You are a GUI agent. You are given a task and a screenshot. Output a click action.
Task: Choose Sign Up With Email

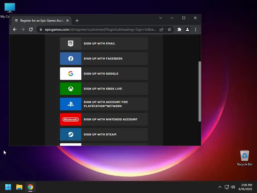coord(104,43)
